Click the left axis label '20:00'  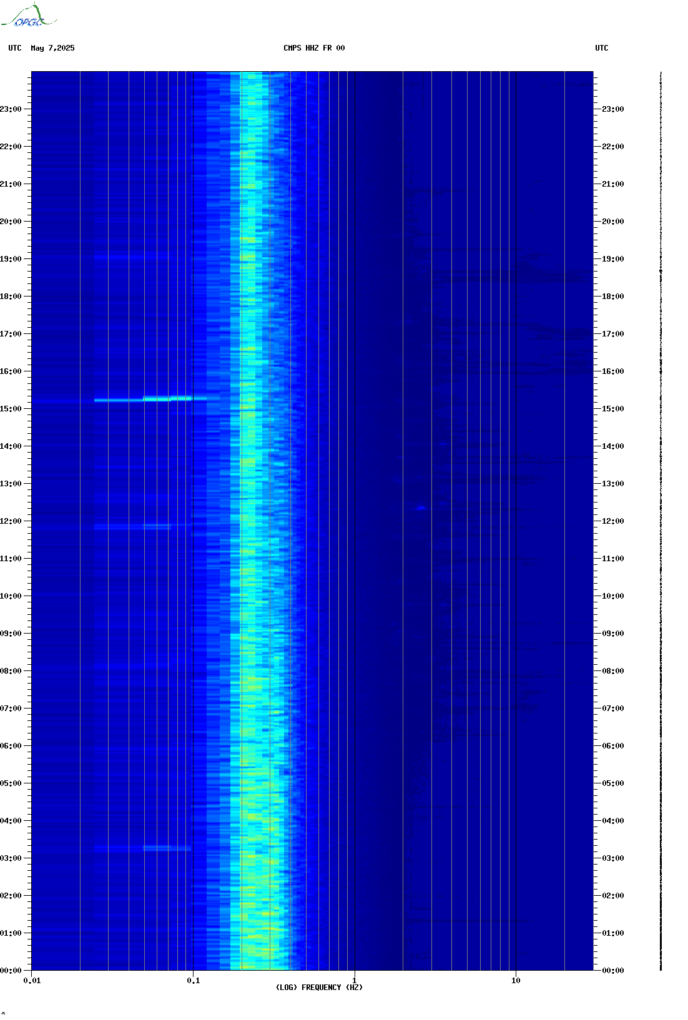click(11, 222)
